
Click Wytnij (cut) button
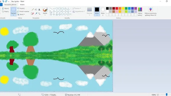point(5,8)
